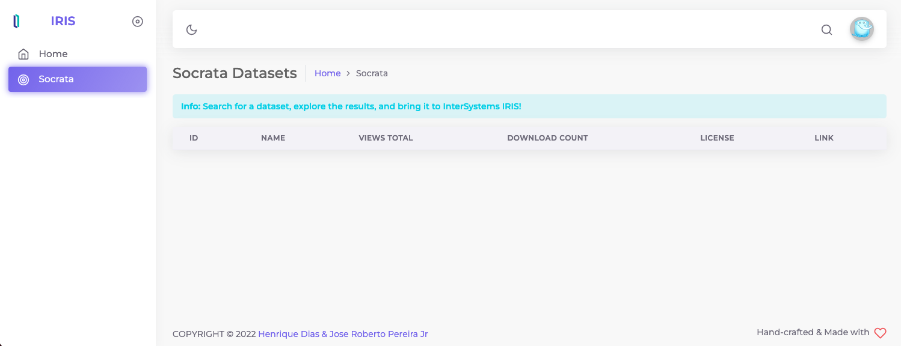Click the LICENSE column header

tap(717, 138)
